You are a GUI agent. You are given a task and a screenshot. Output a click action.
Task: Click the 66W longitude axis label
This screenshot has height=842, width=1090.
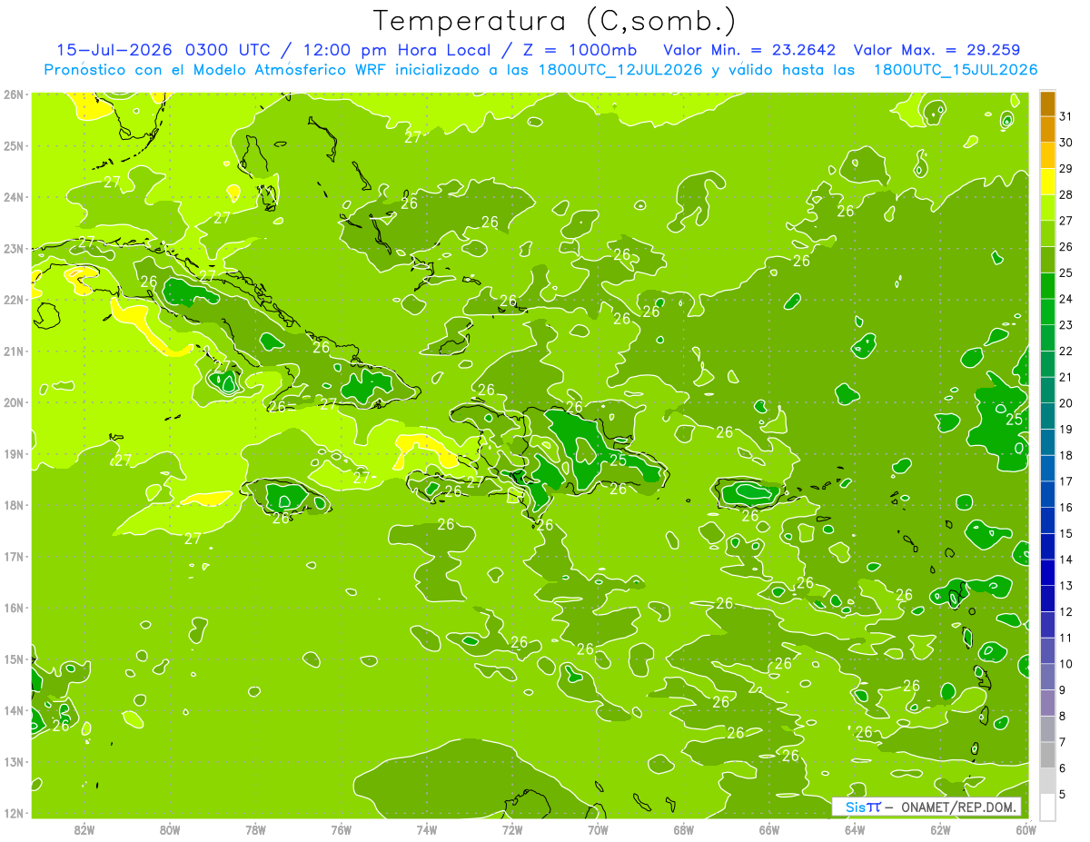point(769,829)
